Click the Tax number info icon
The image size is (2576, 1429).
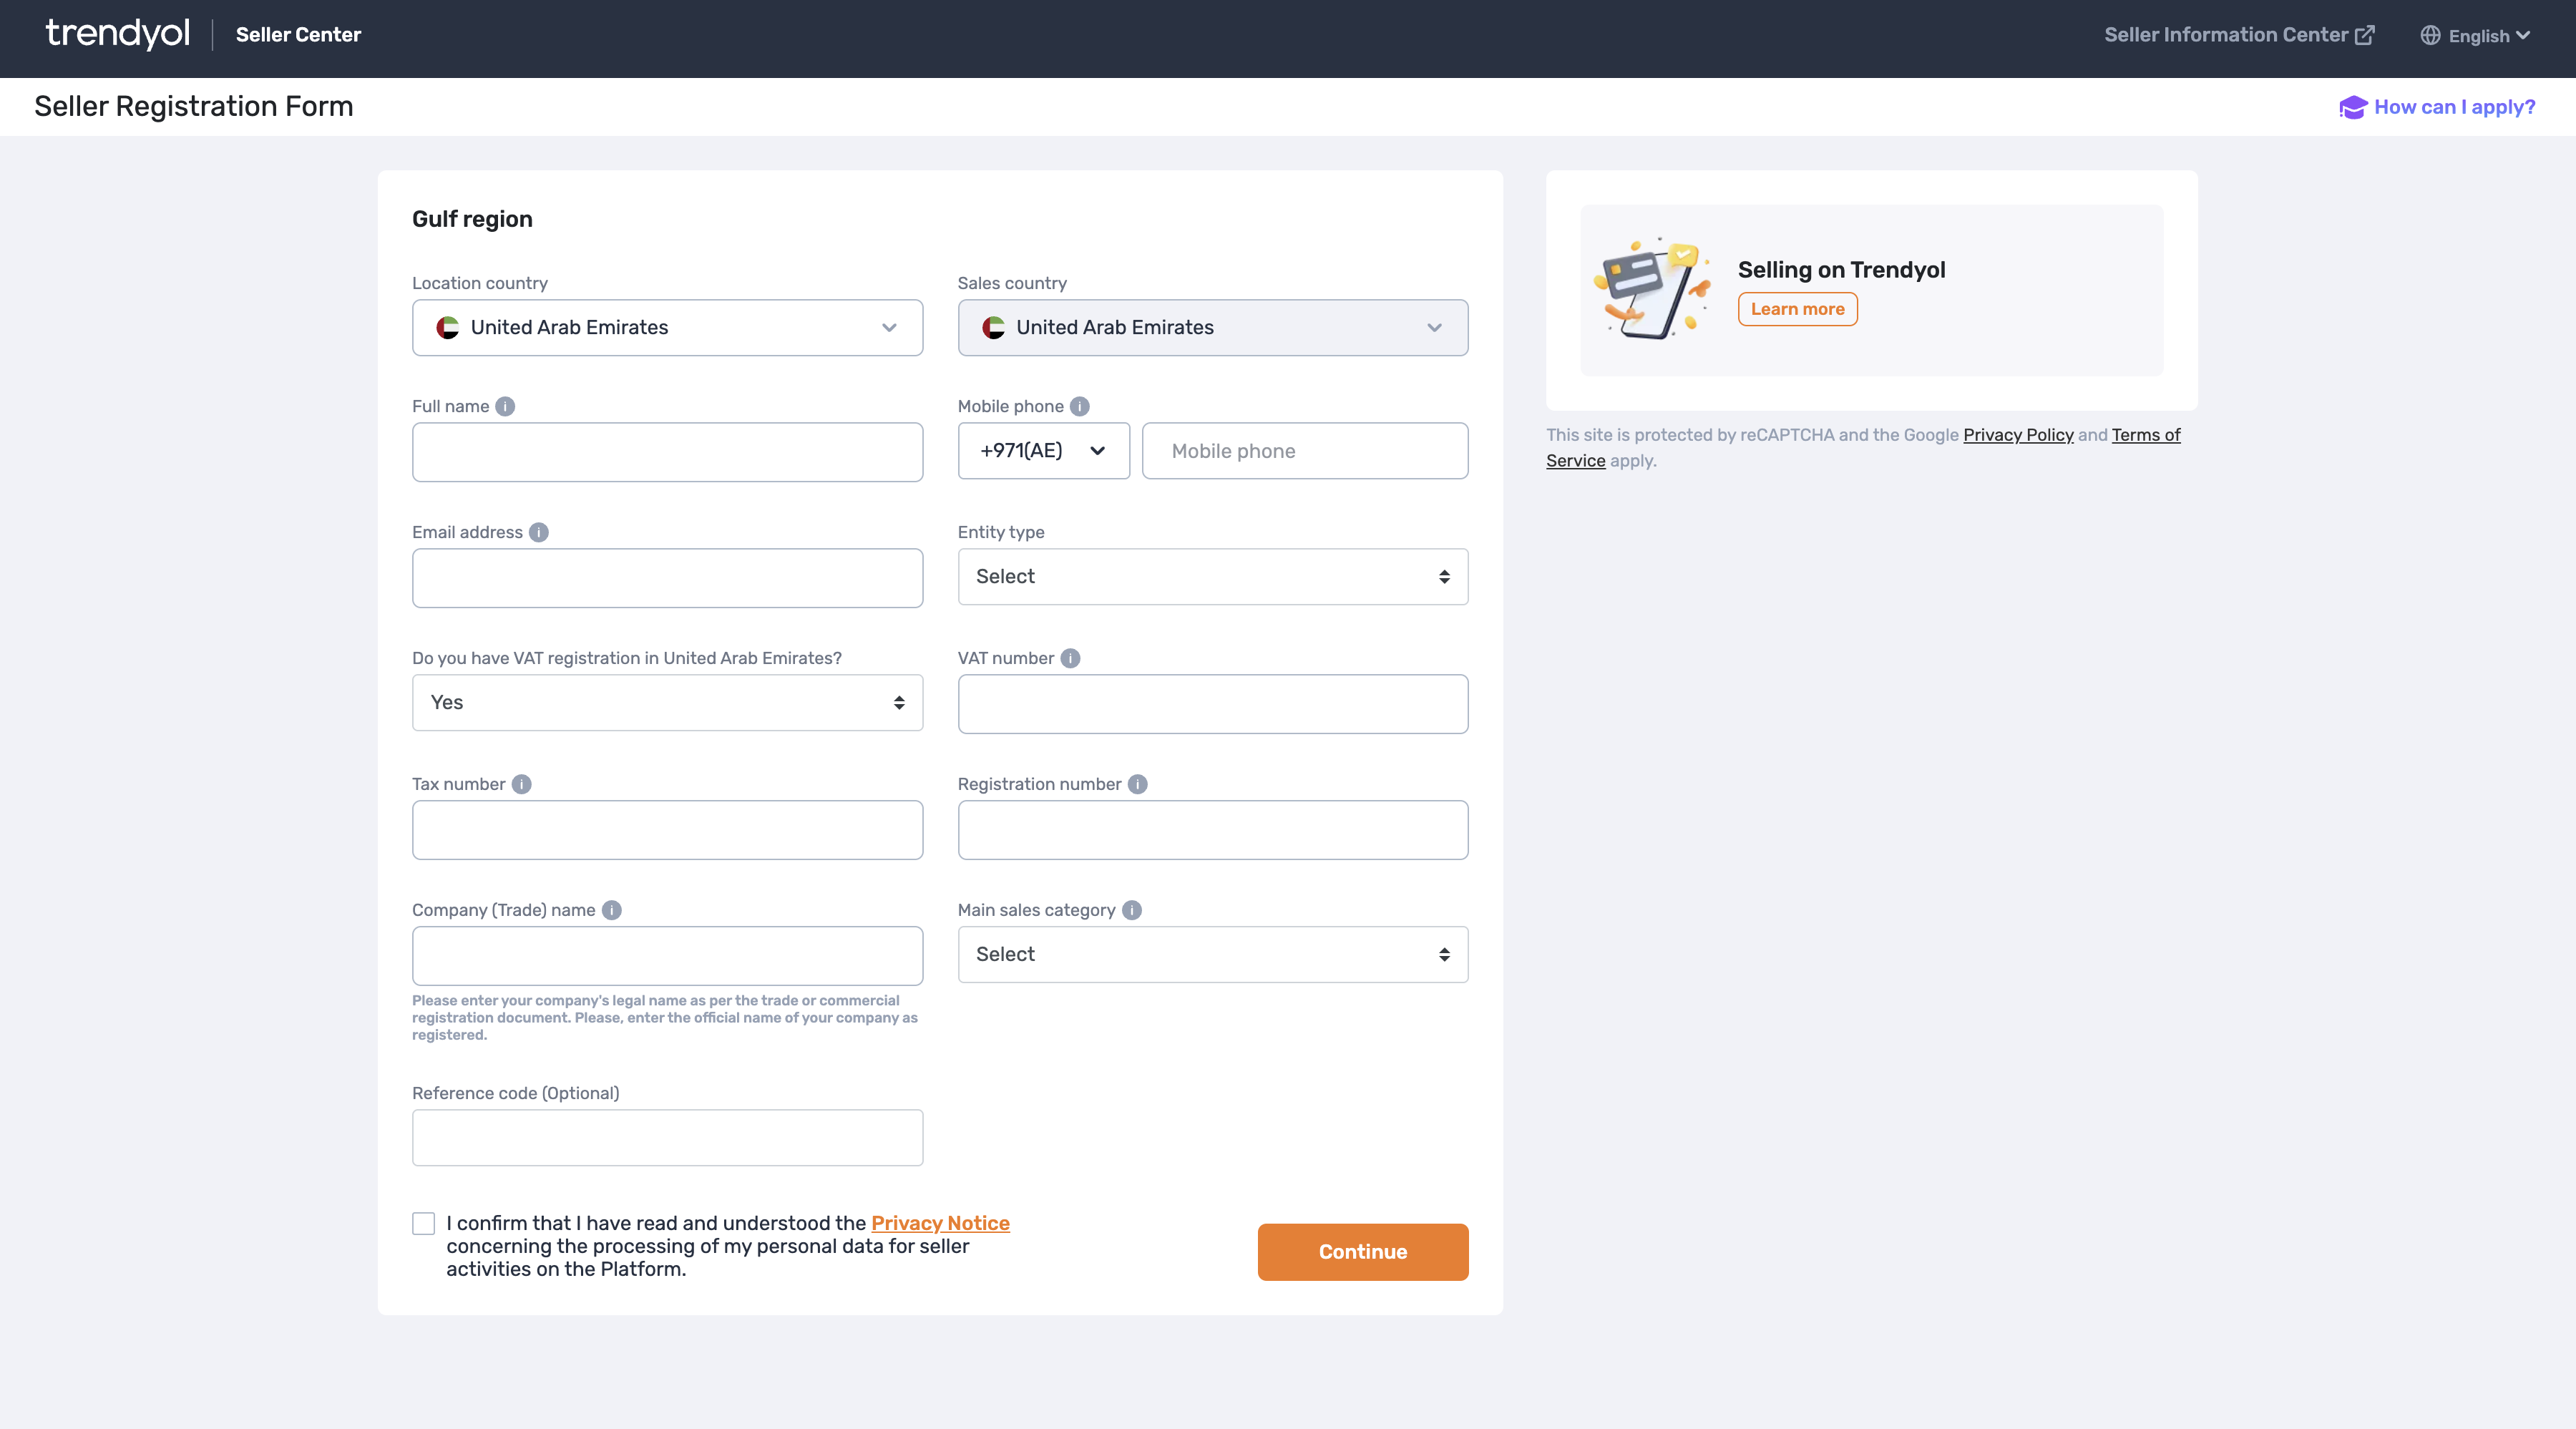click(x=521, y=784)
